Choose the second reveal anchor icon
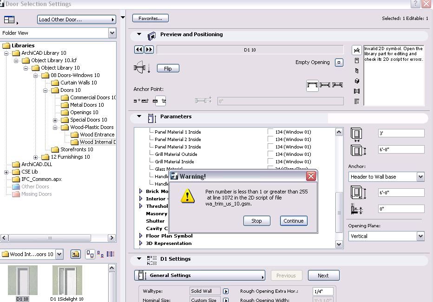This screenshot has width=433, height=302. pos(325,85)
